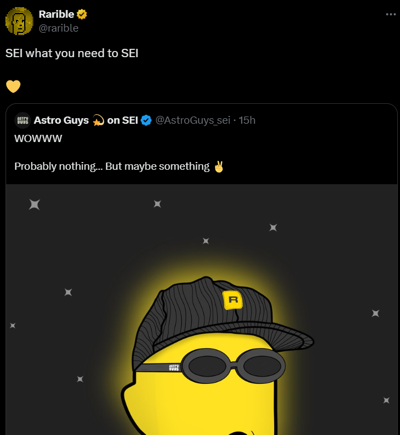This screenshot has height=435, width=400.
Task: Open the Rarible profile avatar
Action: pyautogui.click(x=19, y=21)
